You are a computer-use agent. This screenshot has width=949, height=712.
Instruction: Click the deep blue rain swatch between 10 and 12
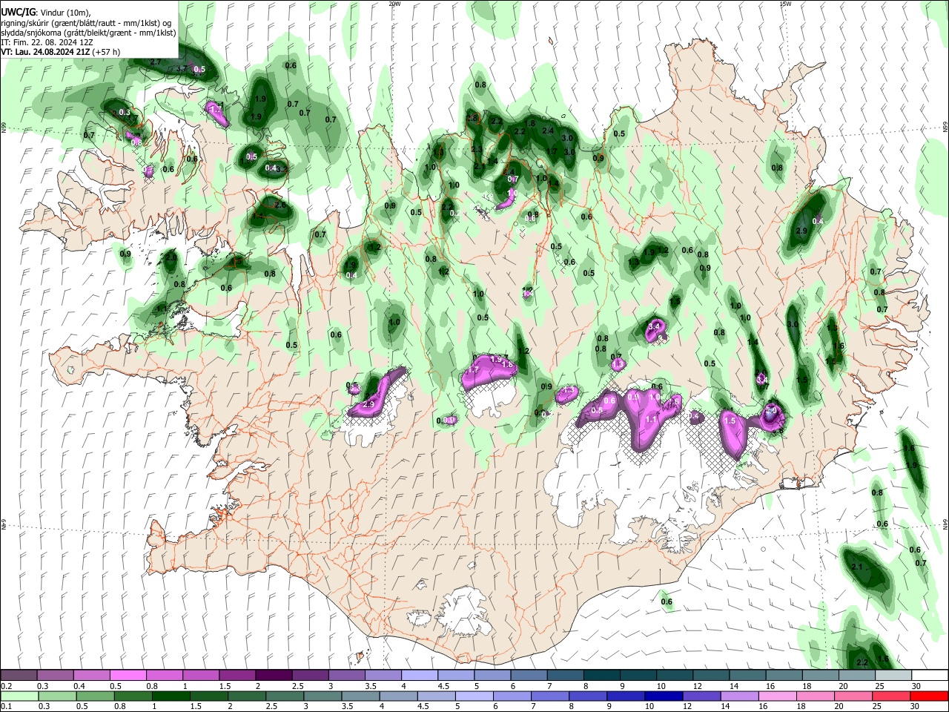click(x=664, y=696)
